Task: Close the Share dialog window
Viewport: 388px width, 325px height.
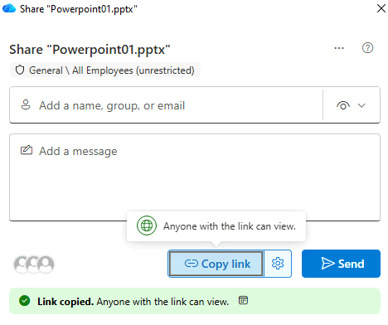Action: 381,8
